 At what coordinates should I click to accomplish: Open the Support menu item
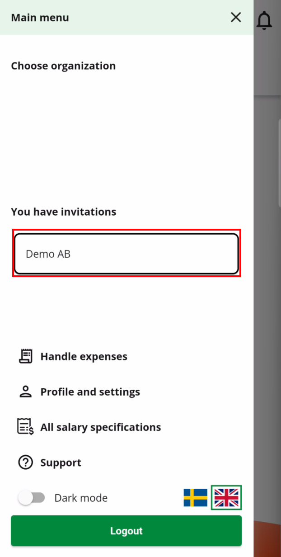61,463
